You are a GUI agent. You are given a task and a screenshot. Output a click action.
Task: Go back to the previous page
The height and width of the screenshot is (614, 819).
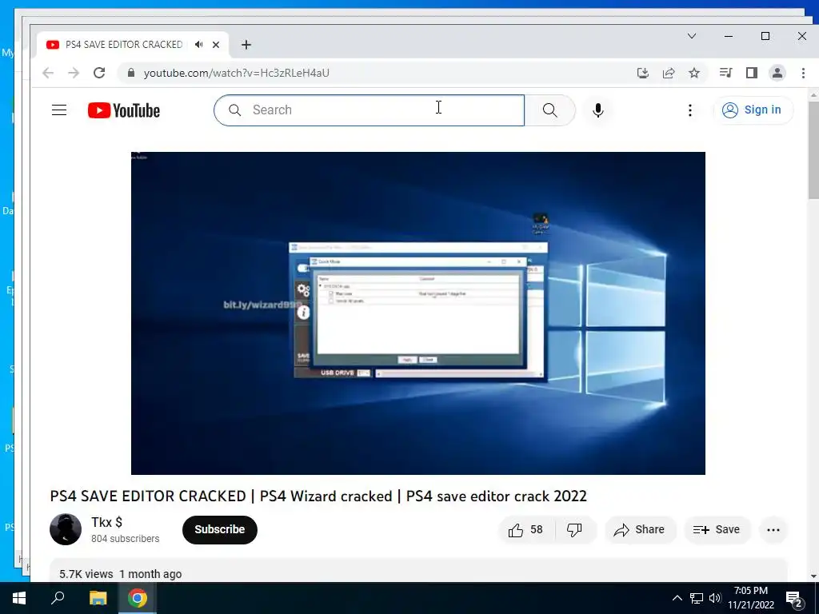coord(48,73)
